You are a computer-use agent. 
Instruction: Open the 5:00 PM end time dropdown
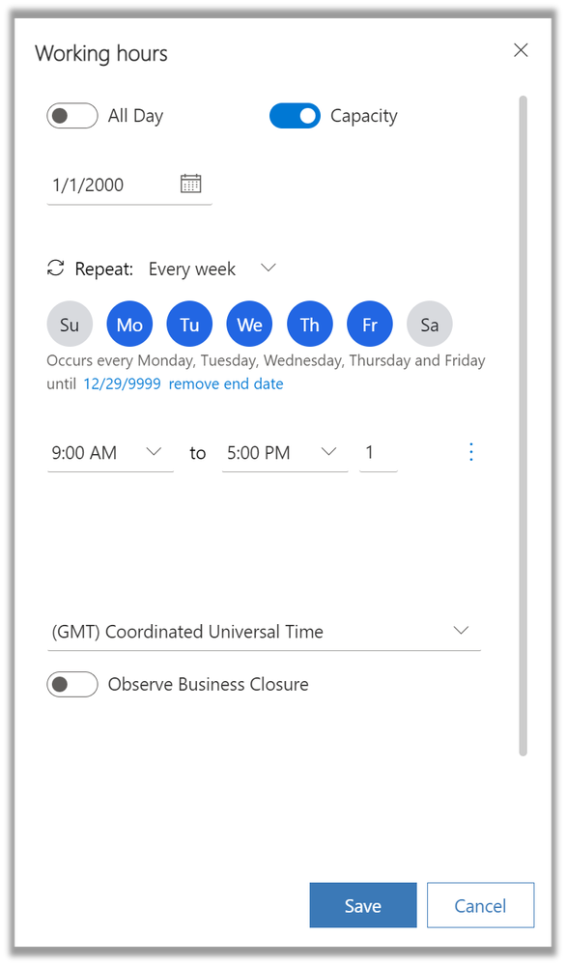(x=286, y=454)
